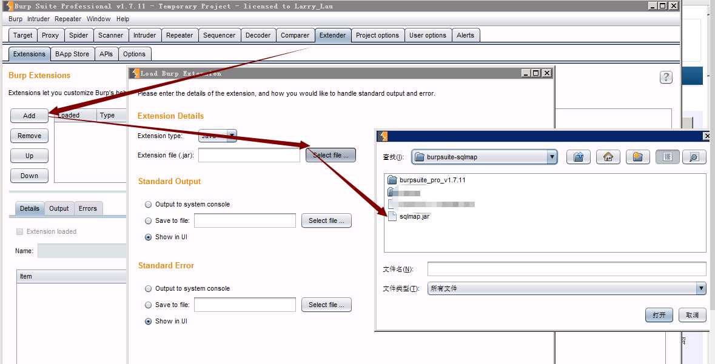Select sqlmap.jar file icon

coord(392,216)
